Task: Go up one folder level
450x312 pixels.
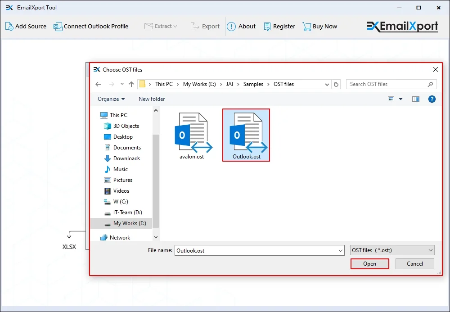Action: [131, 84]
